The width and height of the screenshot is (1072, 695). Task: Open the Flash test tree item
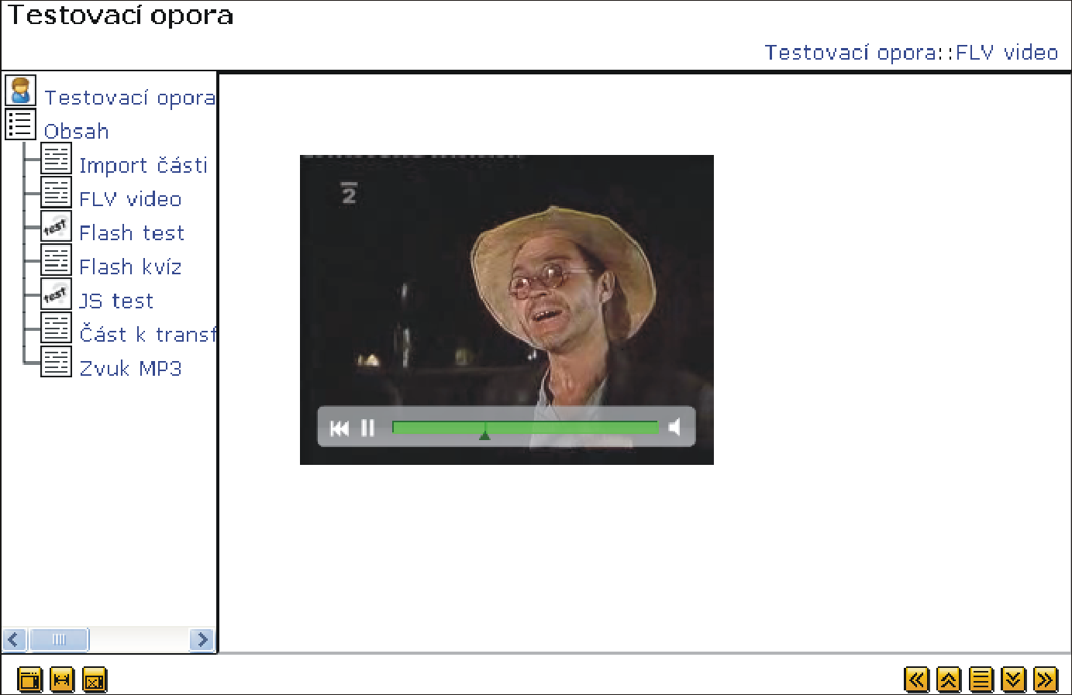132,232
